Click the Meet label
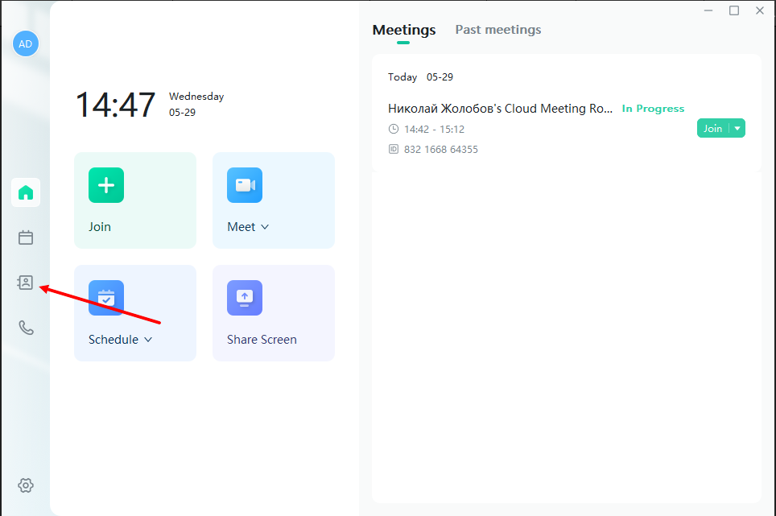Viewport: 776px width, 516px height. tap(241, 226)
